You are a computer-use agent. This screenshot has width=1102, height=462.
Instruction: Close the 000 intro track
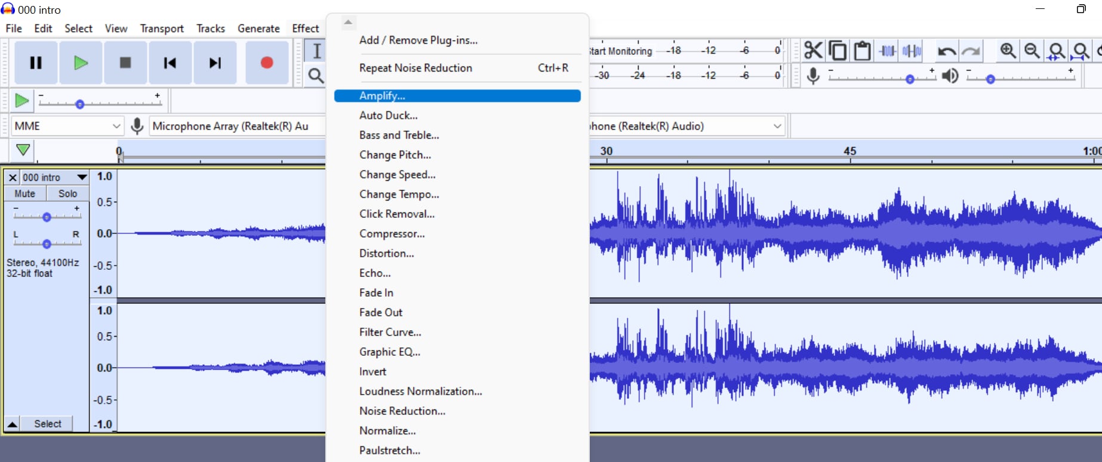13,178
